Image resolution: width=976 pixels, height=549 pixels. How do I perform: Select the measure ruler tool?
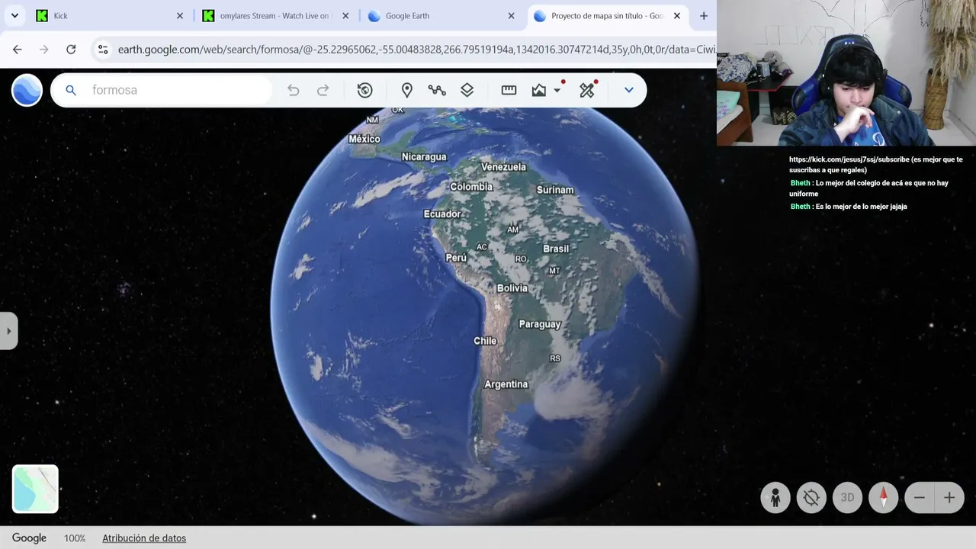tap(509, 90)
